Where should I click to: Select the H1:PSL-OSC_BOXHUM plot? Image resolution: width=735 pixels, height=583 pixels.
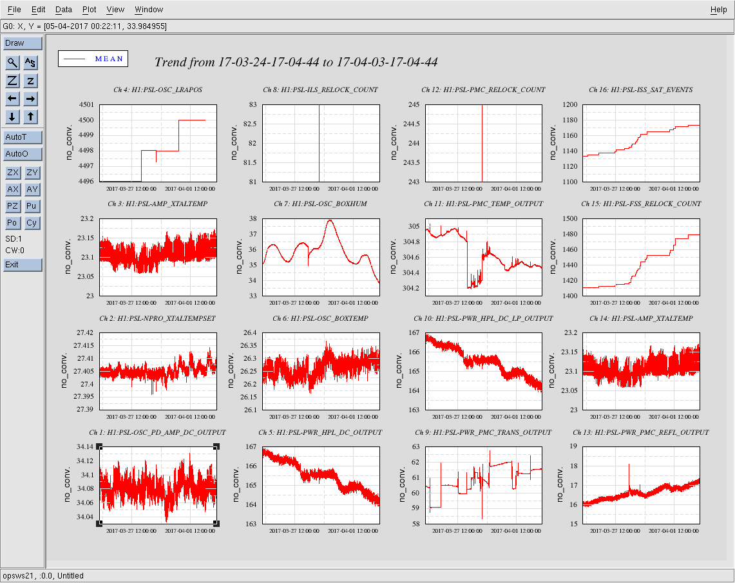coord(321,257)
